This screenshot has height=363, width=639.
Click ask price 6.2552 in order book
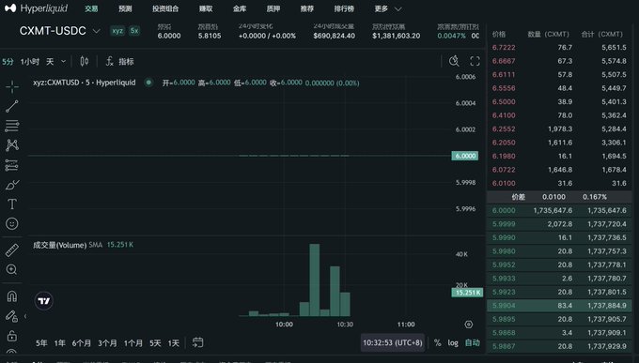click(x=504, y=129)
